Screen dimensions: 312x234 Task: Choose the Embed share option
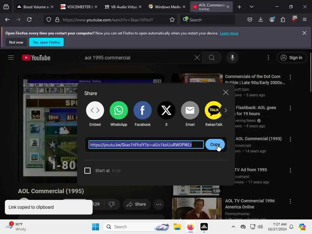click(x=95, y=110)
